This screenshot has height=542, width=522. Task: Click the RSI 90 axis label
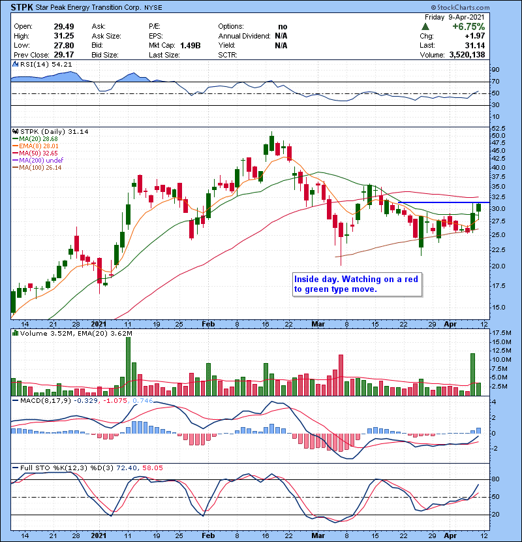(495, 70)
